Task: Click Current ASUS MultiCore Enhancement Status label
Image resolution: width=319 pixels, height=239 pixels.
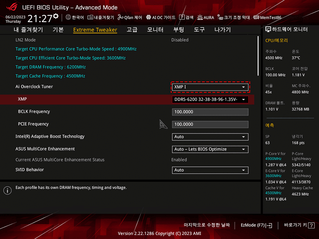Action: point(60,160)
